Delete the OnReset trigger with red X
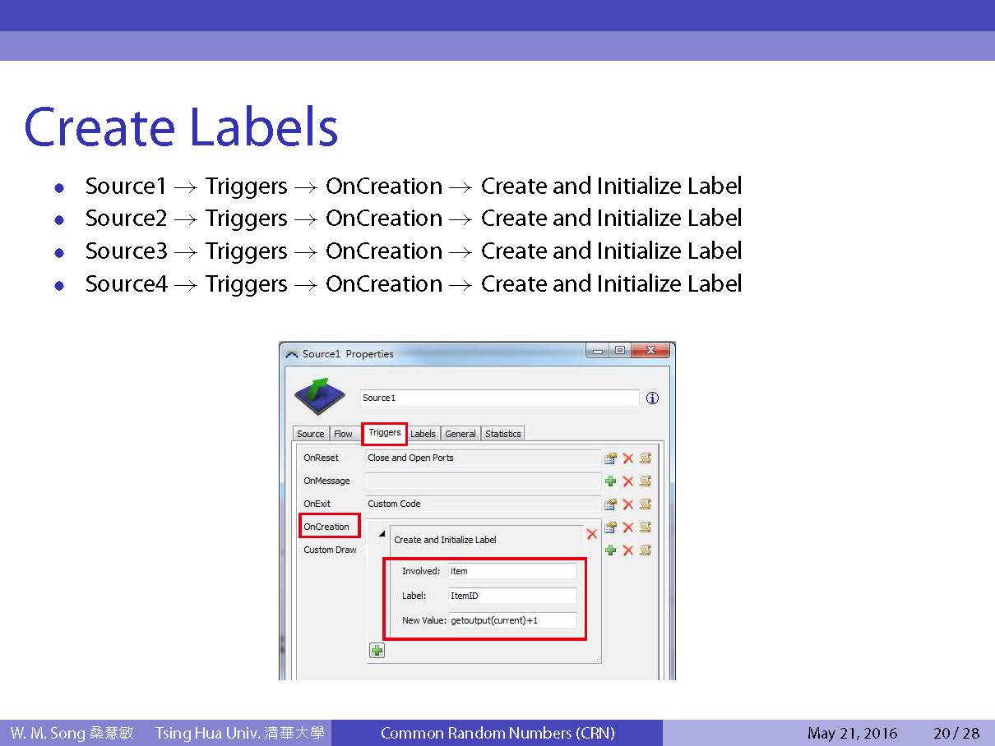The image size is (995, 746). (628, 458)
